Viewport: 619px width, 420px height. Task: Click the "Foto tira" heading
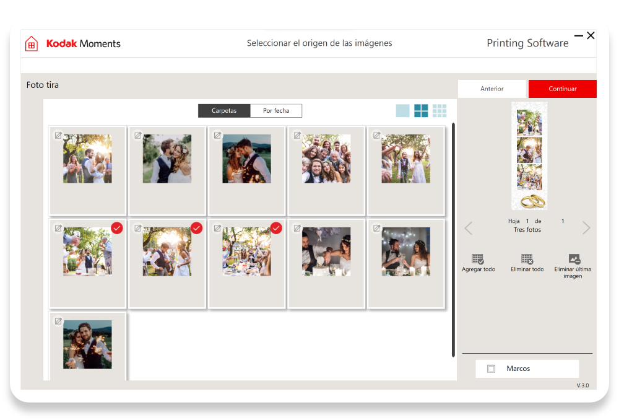43,85
